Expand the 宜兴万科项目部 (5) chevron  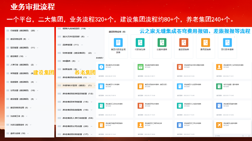88,36
